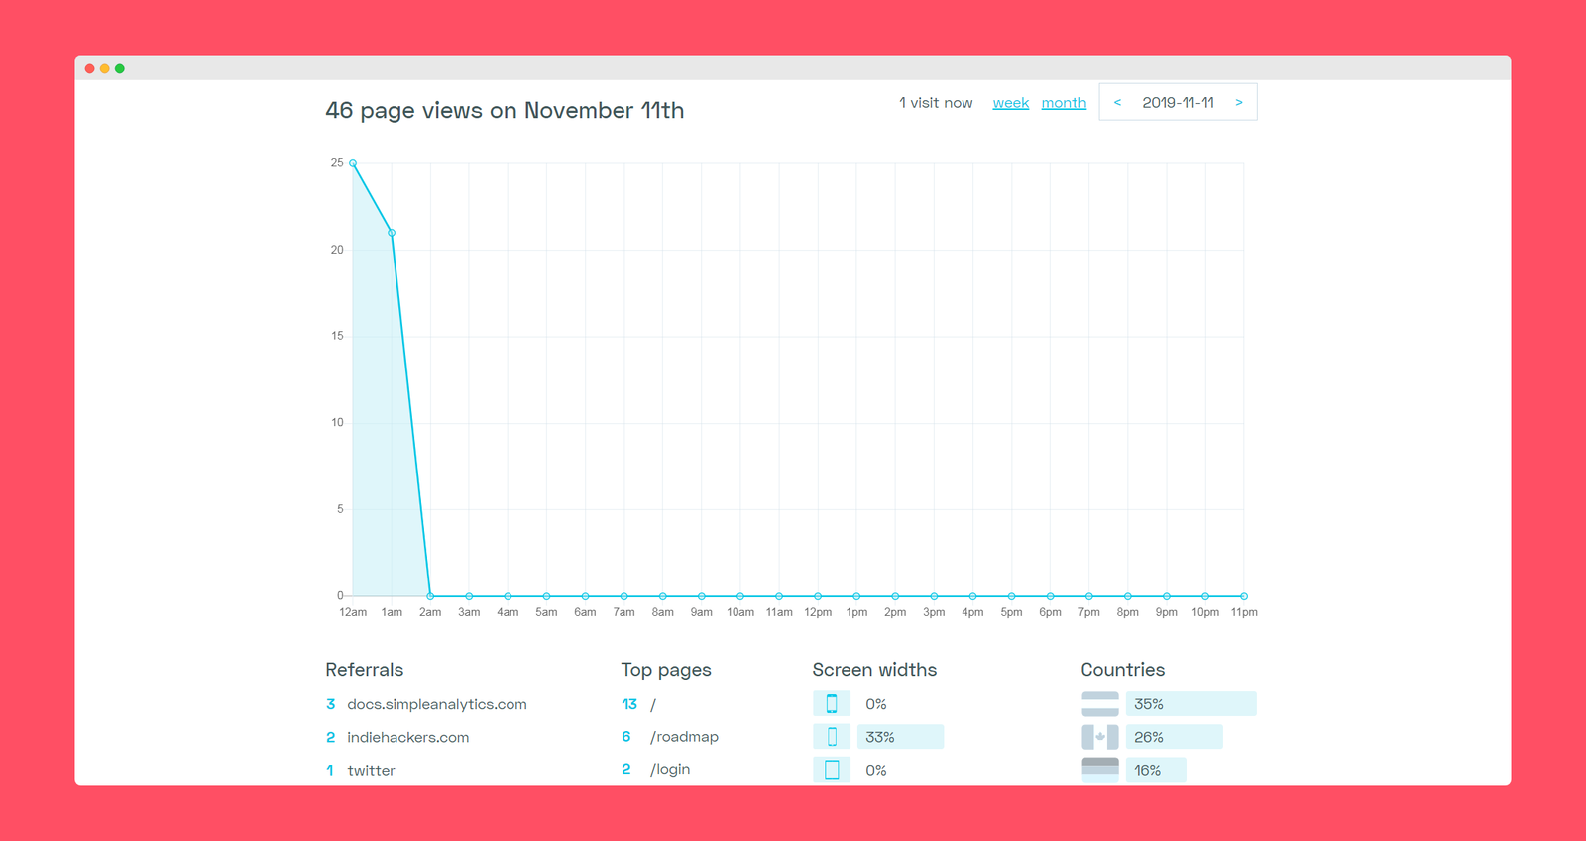Click the 16% country bar

[1156, 770]
